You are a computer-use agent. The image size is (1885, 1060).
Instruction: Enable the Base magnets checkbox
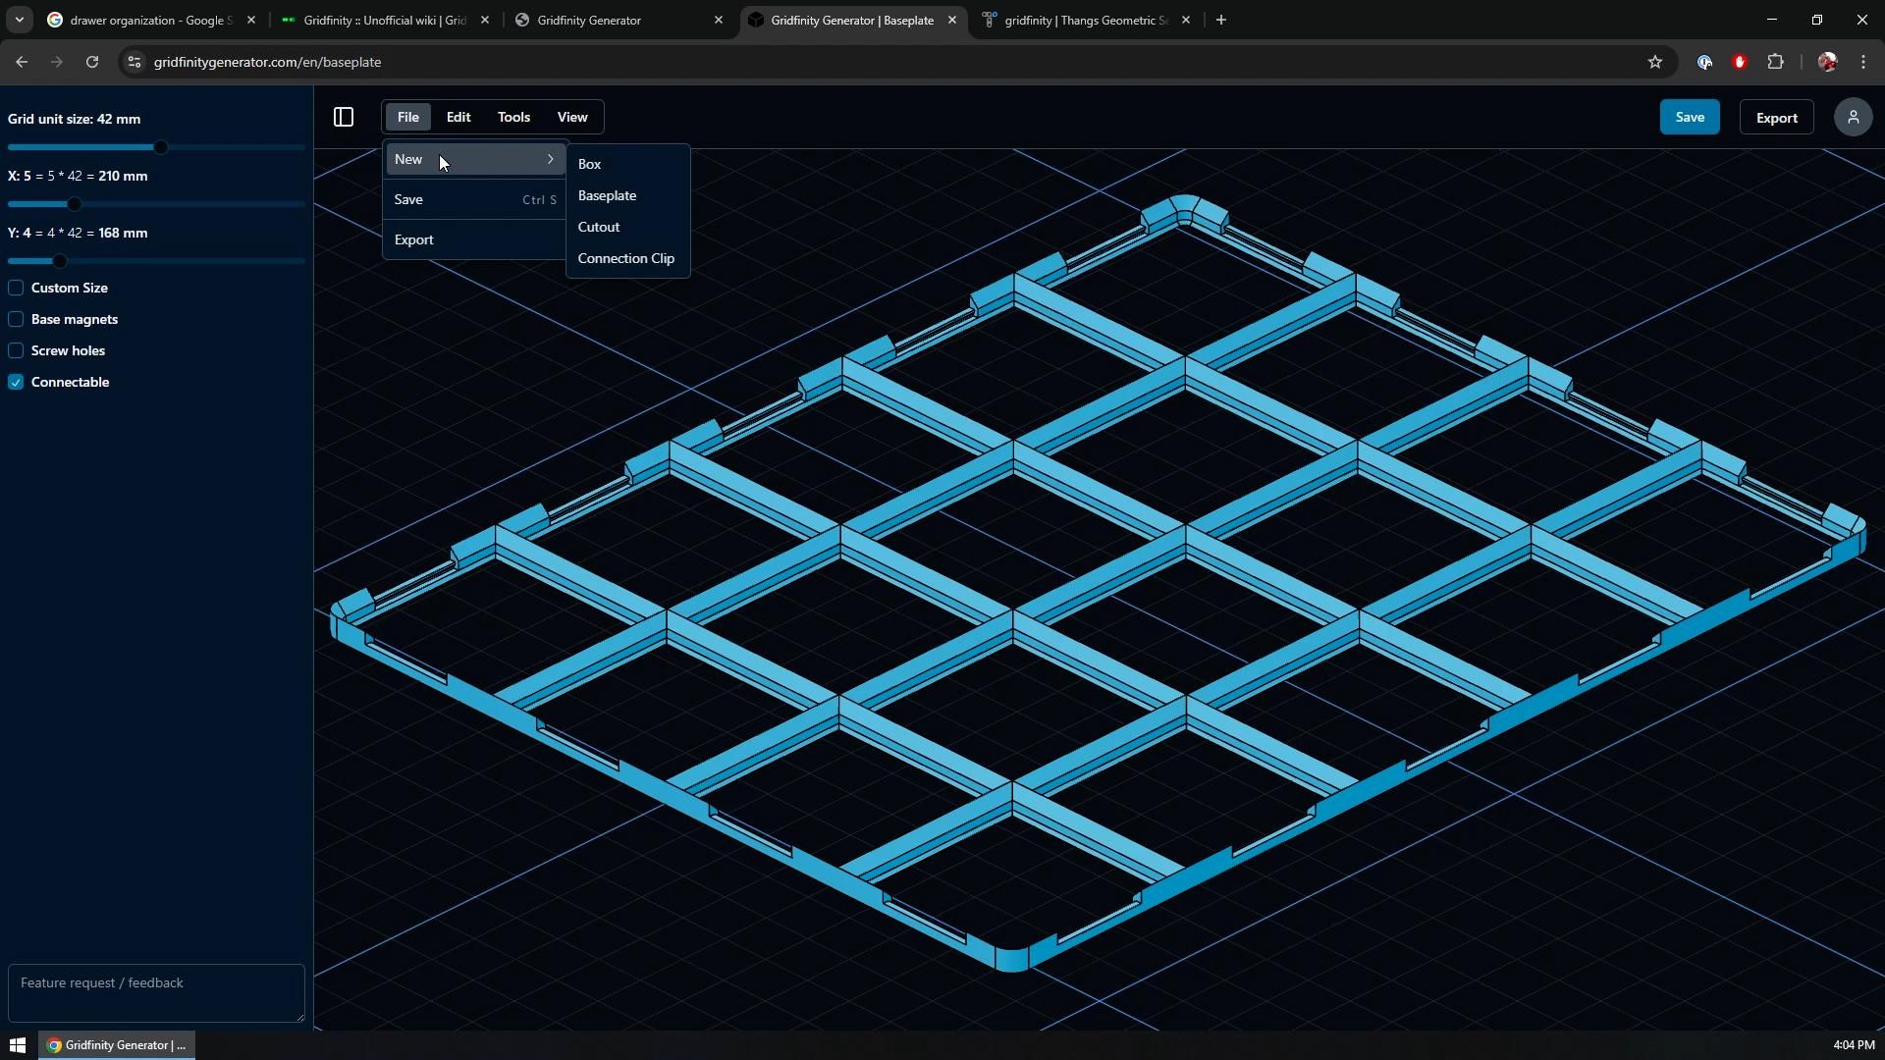(x=16, y=319)
